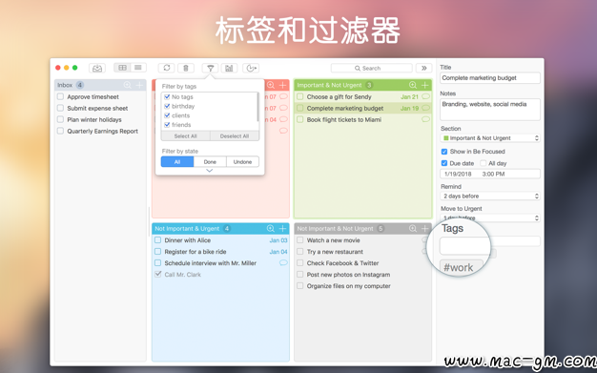The width and height of the screenshot is (597, 373).
Task: Open the Be Focused timer icon
Action: pos(251,68)
